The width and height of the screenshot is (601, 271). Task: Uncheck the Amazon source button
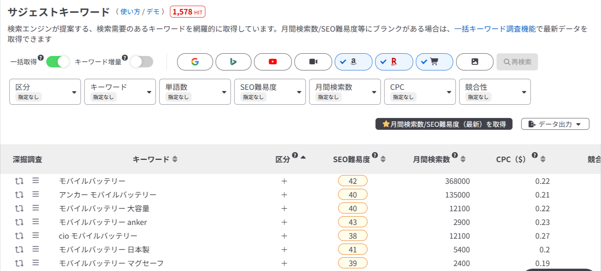(353, 62)
